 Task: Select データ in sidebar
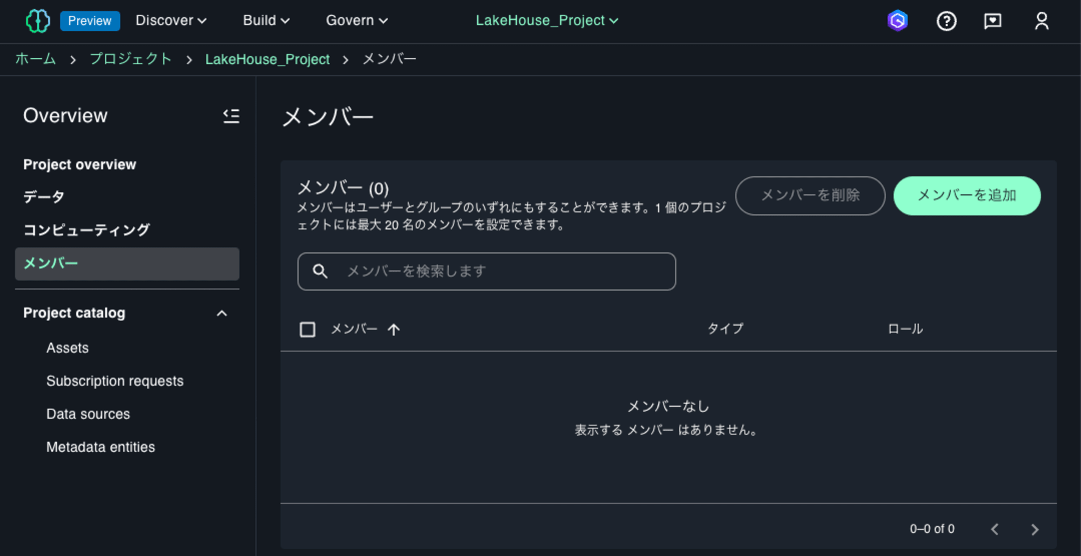(x=44, y=197)
